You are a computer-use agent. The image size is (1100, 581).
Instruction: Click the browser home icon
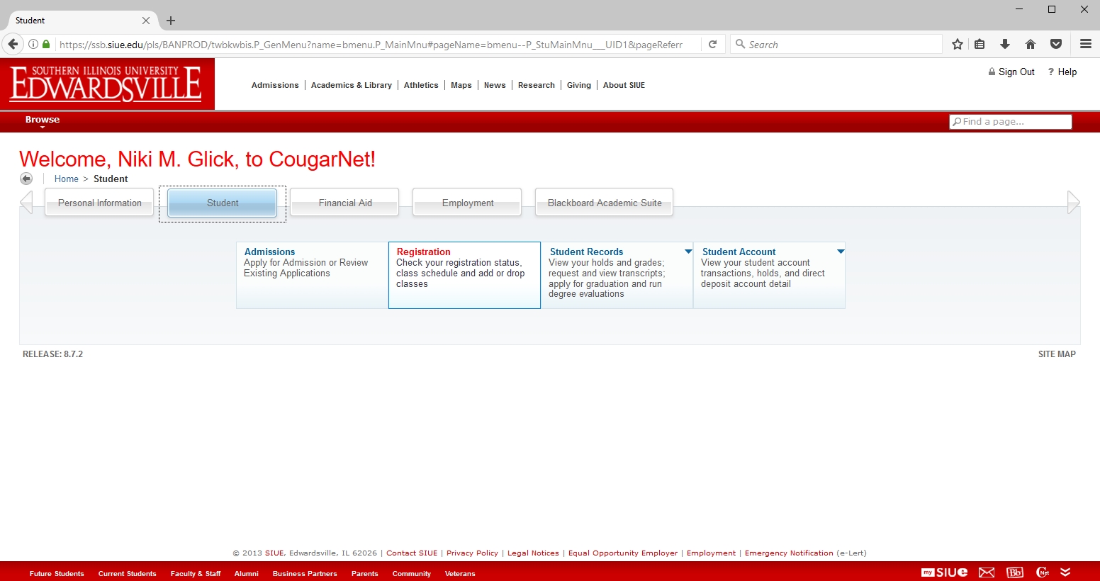[1031, 44]
